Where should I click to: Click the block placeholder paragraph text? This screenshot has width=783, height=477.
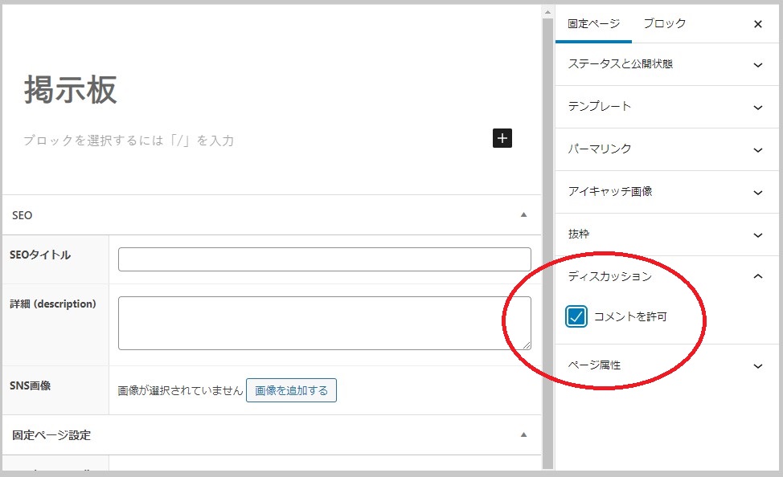[129, 141]
